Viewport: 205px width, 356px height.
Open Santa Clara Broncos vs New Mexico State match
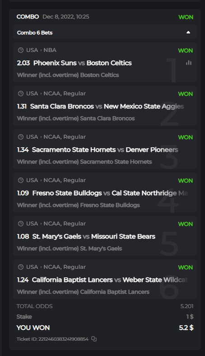(x=107, y=106)
